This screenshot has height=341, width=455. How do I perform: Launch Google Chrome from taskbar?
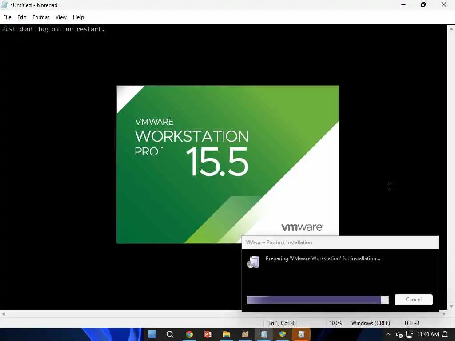[189, 334]
